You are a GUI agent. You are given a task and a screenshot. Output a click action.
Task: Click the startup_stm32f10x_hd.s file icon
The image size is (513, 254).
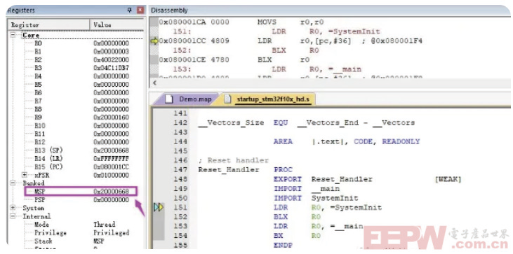pyautogui.click(x=227, y=99)
